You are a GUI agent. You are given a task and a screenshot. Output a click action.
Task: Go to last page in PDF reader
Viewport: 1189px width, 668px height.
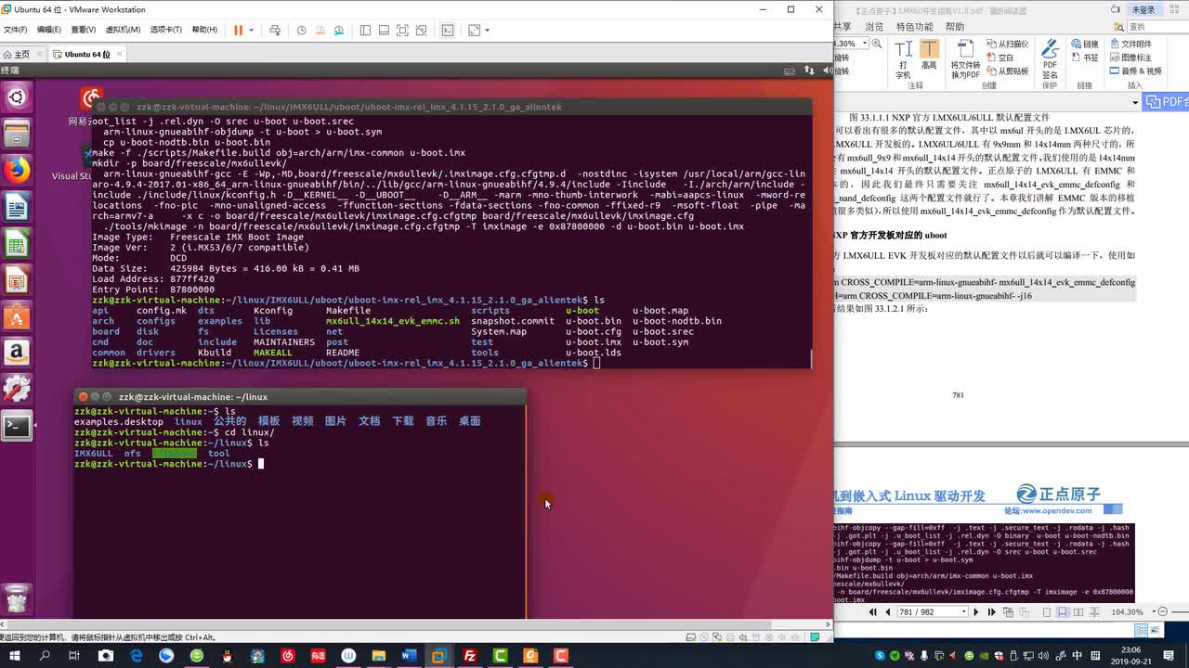(991, 612)
